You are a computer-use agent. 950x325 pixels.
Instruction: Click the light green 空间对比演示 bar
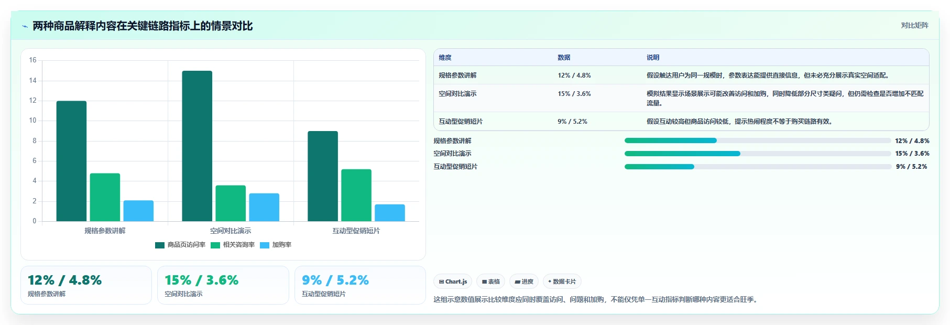point(231,203)
